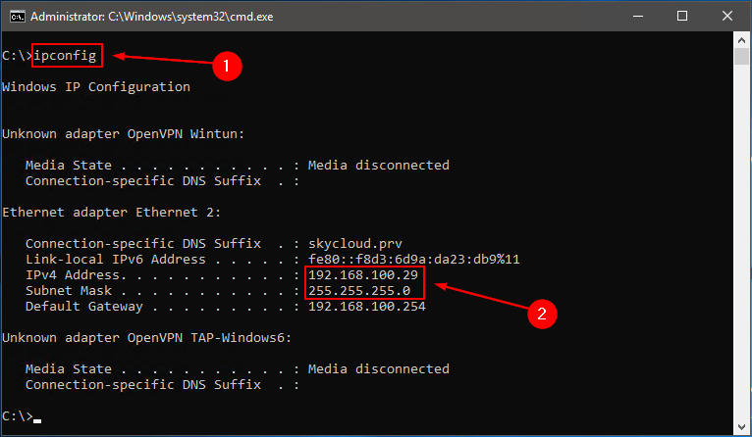
Task: Maximize the Command Prompt window
Action: [x=682, y=17]
